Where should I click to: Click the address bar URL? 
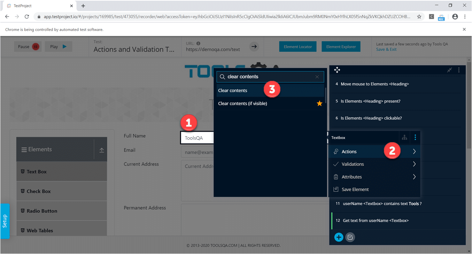pos(227,16)
